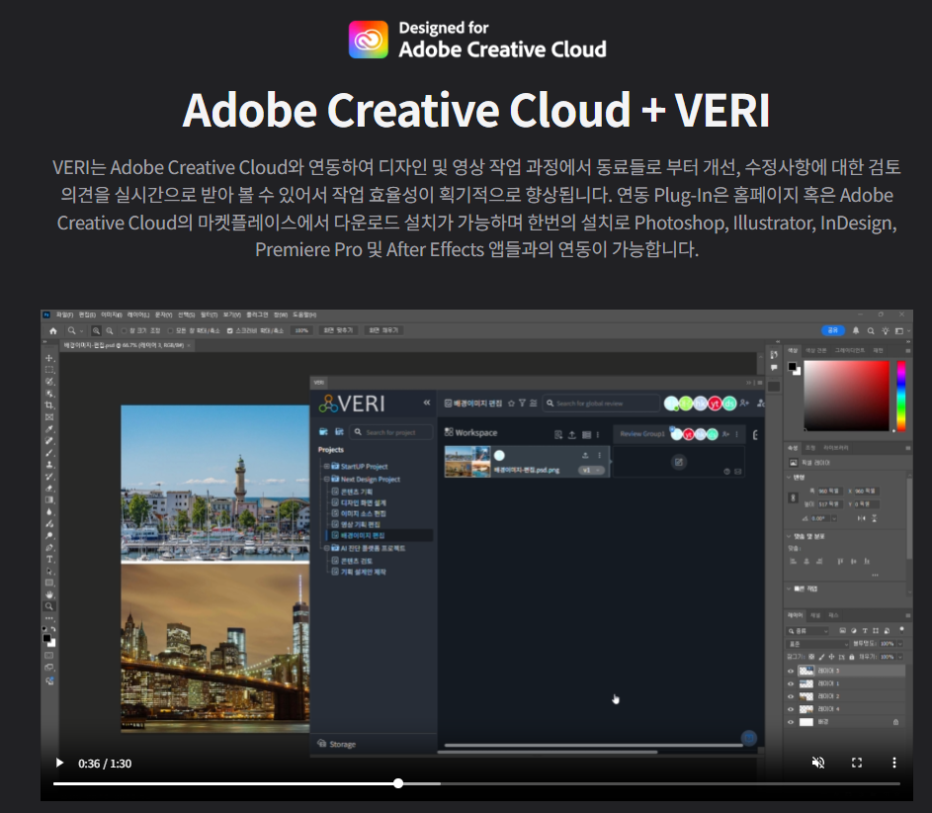Open the video's three-dot options menu

coord(894,763)
